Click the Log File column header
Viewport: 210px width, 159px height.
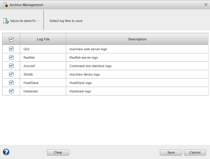pyautogui.click(x=43, y=39)
